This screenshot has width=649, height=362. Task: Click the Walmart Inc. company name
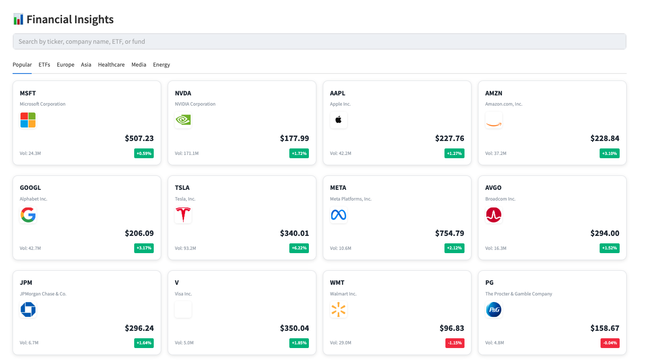[x=343, y=294]
